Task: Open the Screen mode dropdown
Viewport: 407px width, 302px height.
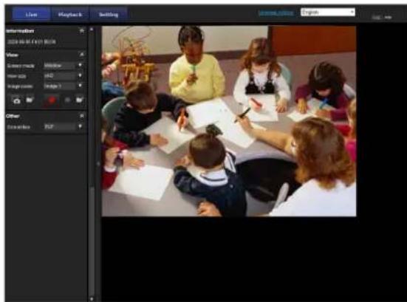Action: (x=63, y=66)
